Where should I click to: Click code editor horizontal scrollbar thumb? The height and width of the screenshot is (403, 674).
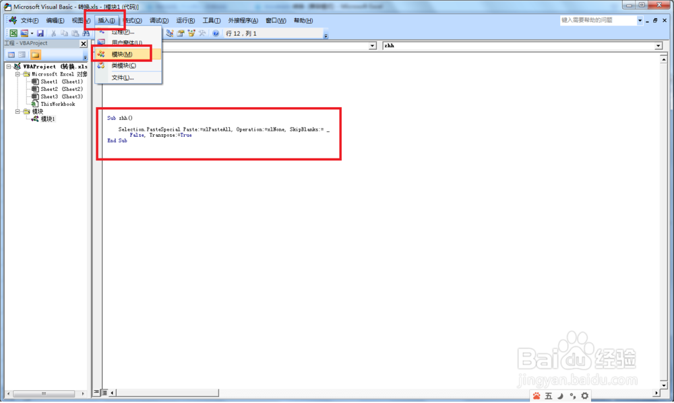click(x=167, y=393)
